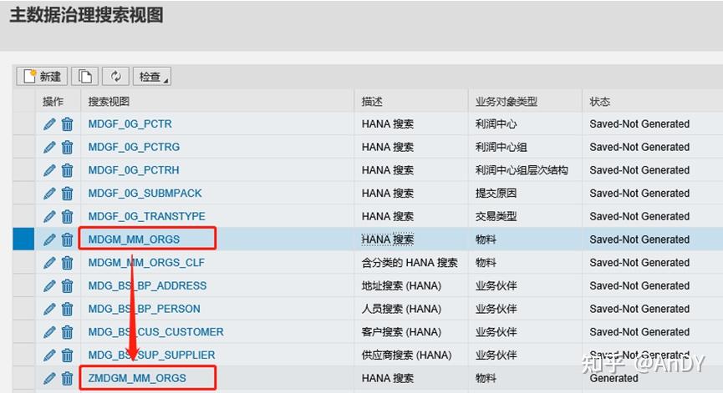Delete MDG_BS_CUS_CUSTOMER via its trash icon
The height and width of the screenshot is (393, 723).
coord(68,332)
